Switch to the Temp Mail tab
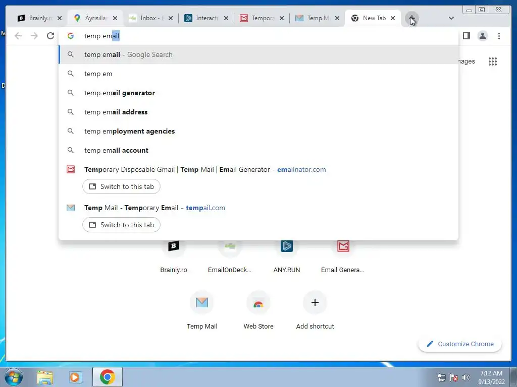Image resolution: width=517 pixels, height=387 pixels. click(317, 18)
